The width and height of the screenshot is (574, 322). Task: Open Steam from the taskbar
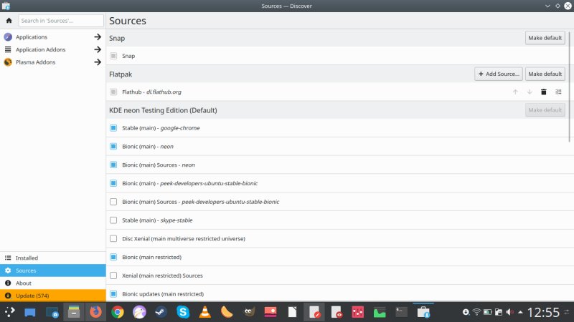tap(161, 312)
